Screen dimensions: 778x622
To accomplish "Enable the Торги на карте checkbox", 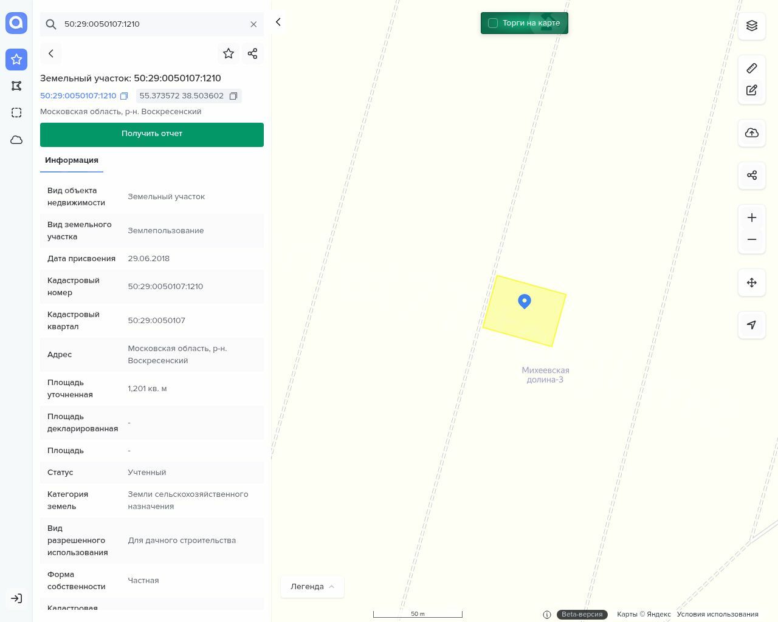I will 493,23.
